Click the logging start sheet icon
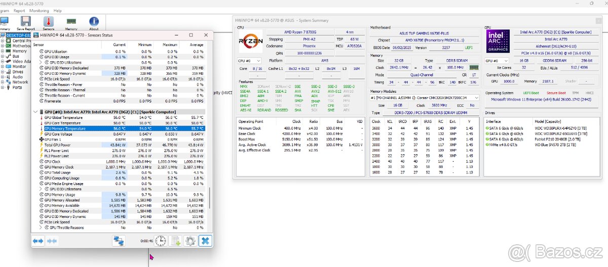This screenshot has height=267, width=608. click(x=176, y=241)
